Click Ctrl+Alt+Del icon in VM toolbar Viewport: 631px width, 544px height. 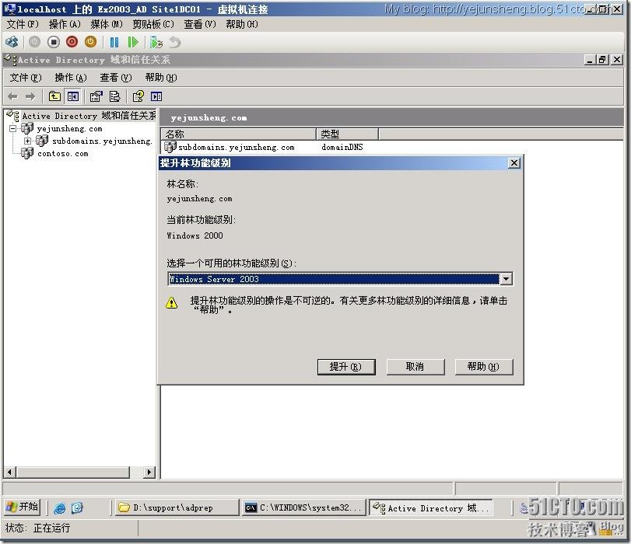pos(12,42)
